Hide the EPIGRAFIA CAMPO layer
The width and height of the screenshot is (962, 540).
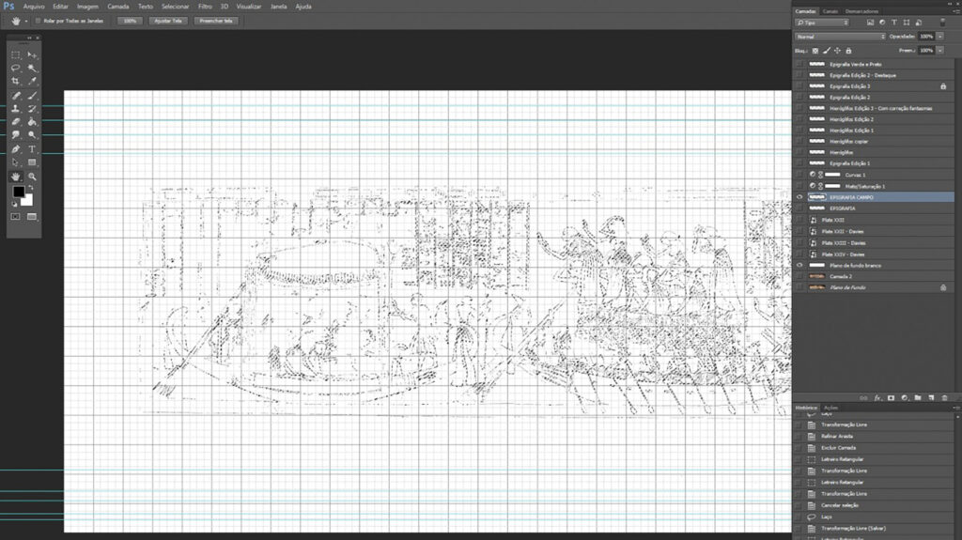[799, 197]
